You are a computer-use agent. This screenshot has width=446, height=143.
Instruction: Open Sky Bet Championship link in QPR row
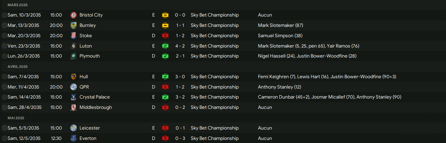click(215, 87)
